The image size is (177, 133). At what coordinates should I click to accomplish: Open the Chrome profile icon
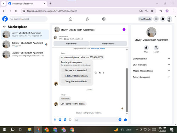pyautogui.click(x=167, y=11)
